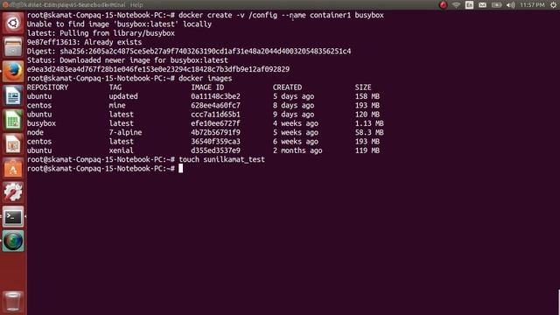Click the '58.3 MB' size value
Screen dimensions: 560x315
(369, 132)
